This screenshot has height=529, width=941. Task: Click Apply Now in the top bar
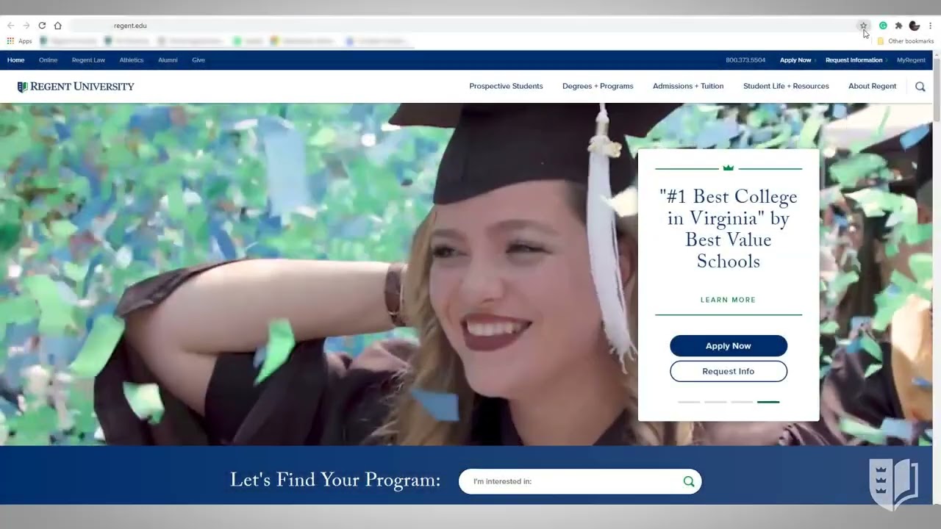coord(795,60)
